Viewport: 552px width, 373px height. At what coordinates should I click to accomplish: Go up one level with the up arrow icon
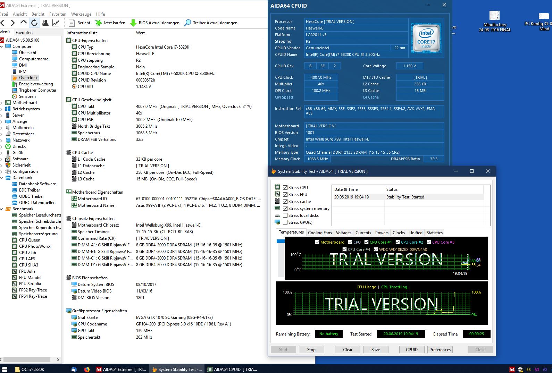[x=23, y=23]
